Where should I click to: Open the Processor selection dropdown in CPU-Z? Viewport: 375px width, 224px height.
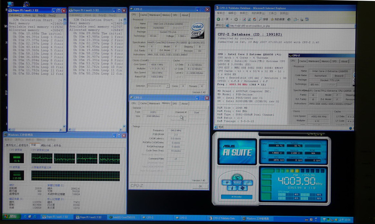tap(158, 86)
